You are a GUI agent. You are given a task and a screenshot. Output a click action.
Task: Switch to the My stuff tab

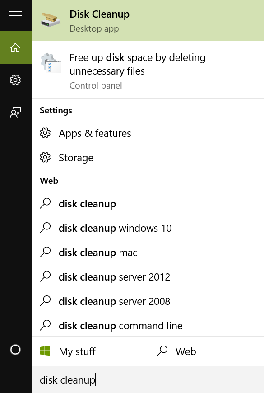point(90,351)
